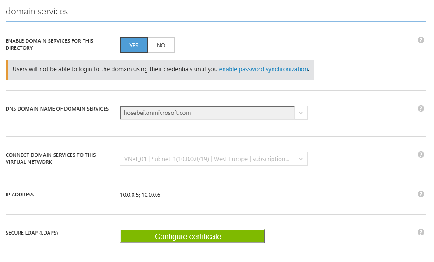This screenshot has width=434, height=262.
Task: Open help for Enable Domain Services setting
Action: 421,40
